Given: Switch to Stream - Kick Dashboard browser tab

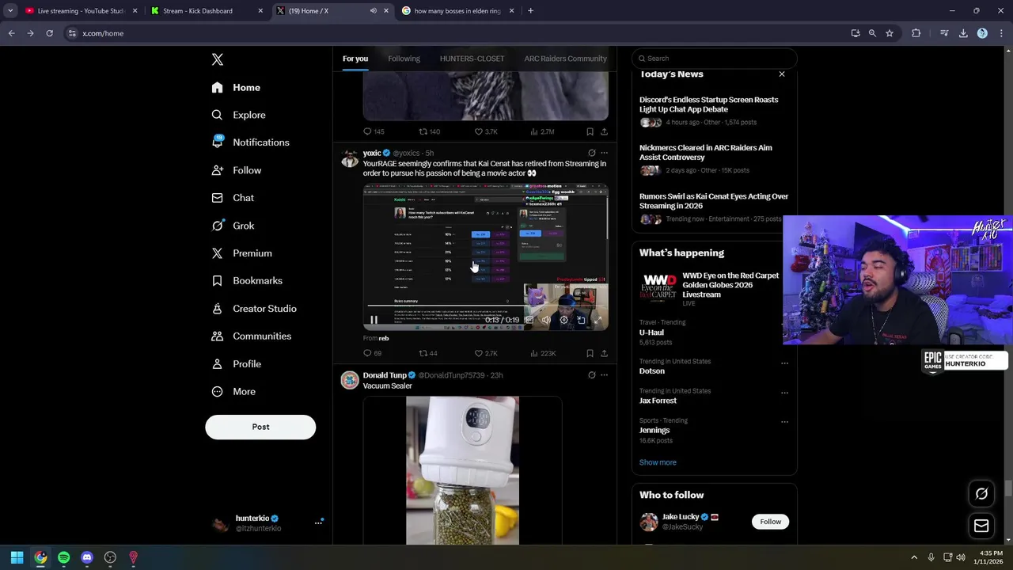Looking at the screenshot, I should click(x=206, y=11).
